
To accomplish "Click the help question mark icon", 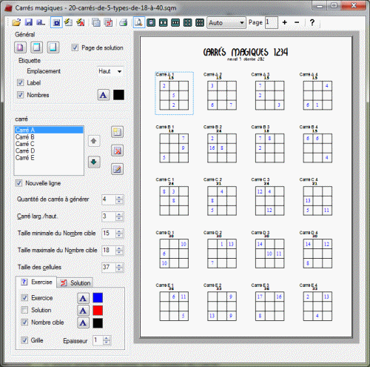I will coord(312,22).
